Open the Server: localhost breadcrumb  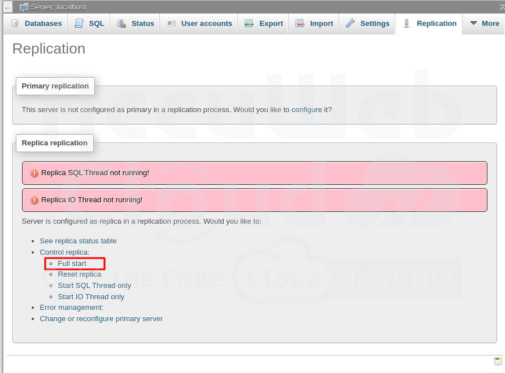coord(58,7)
